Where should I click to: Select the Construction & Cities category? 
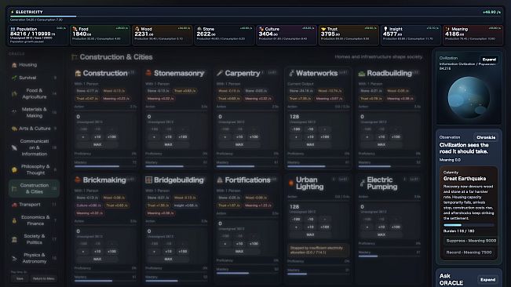coord(34,188)
